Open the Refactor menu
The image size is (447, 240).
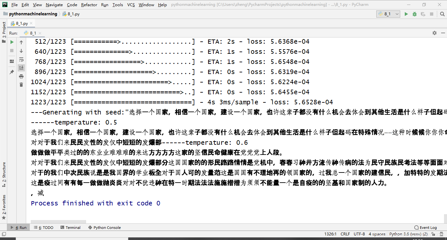point(89,5)
